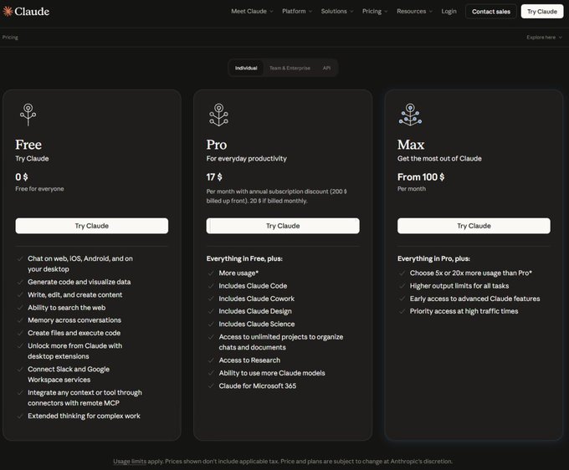Click checkmark beside Early access to advanced Claude features

402,299
